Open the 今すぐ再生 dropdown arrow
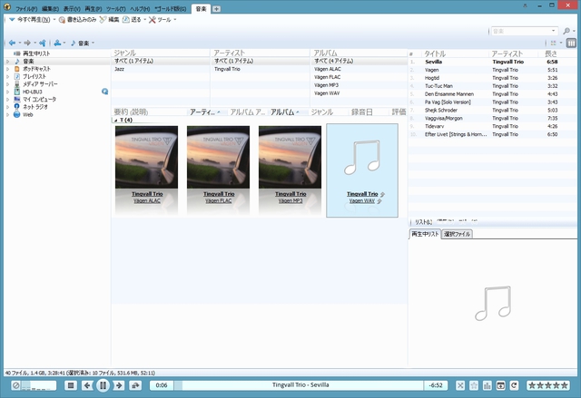The image size is (581, 398). click(x=54, y=18)
